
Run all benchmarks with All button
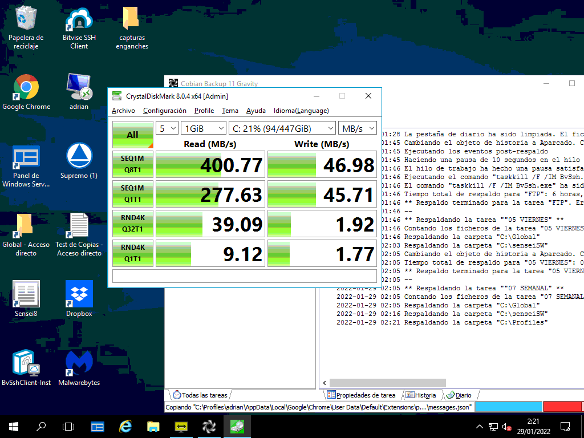tap(132, 135)
